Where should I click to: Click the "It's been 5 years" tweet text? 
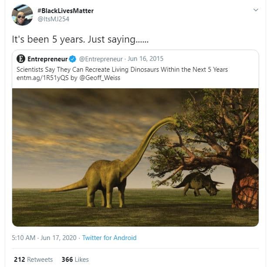point(80,39)
